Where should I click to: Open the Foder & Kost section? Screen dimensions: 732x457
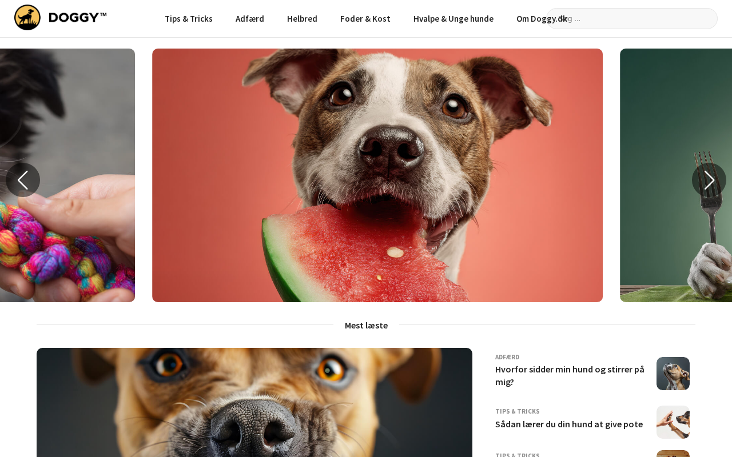[365, 18]
